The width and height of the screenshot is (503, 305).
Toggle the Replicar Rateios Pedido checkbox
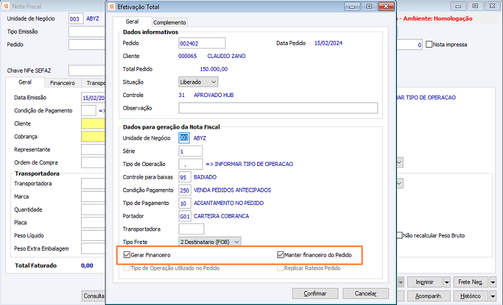(x=280, y=268)
